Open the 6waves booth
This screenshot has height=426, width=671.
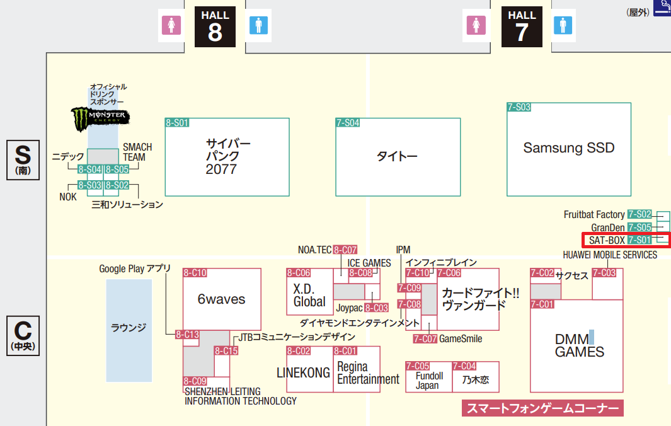coord(222,299)
